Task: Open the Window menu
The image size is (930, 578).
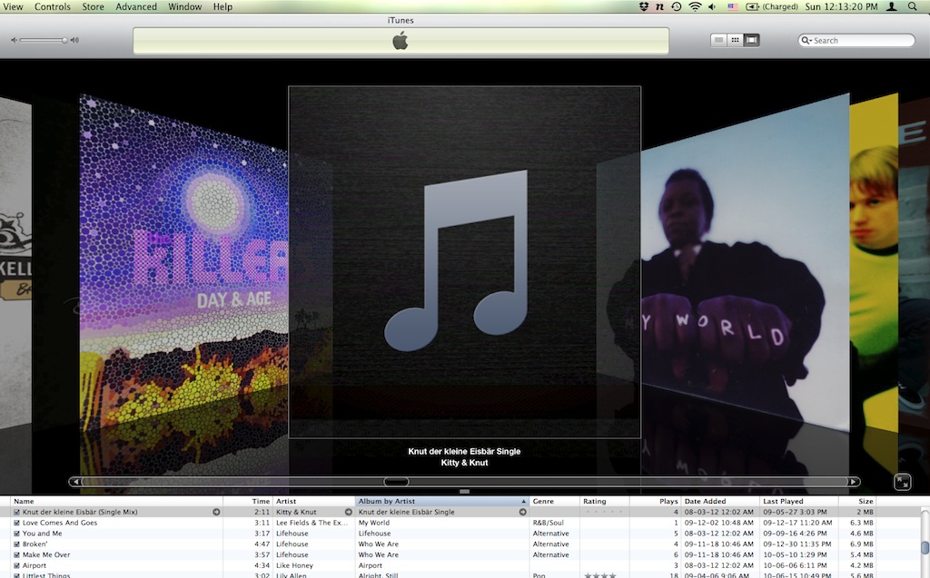Action: pos(184,6)
